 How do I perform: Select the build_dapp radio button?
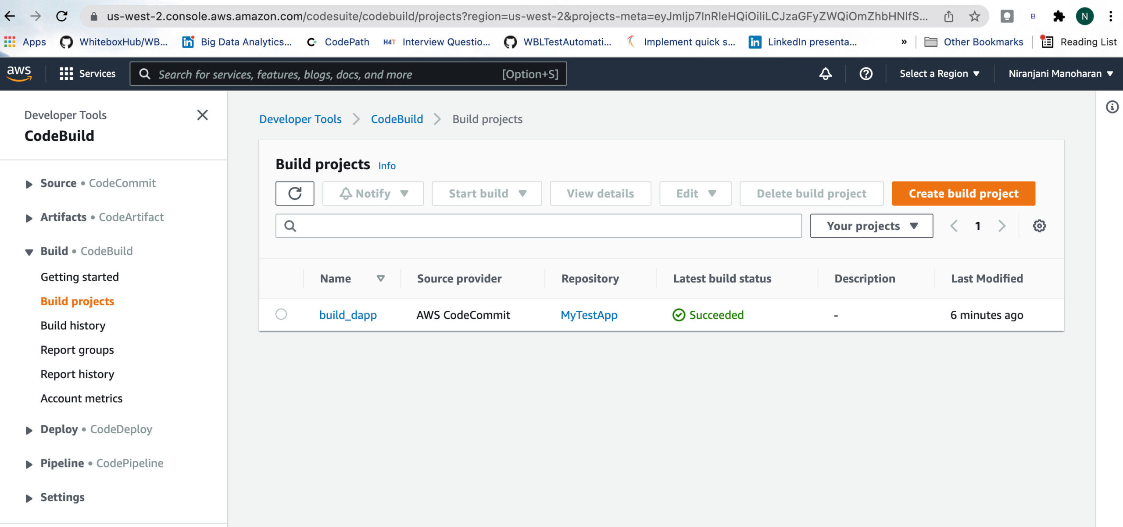click(281, 314)
